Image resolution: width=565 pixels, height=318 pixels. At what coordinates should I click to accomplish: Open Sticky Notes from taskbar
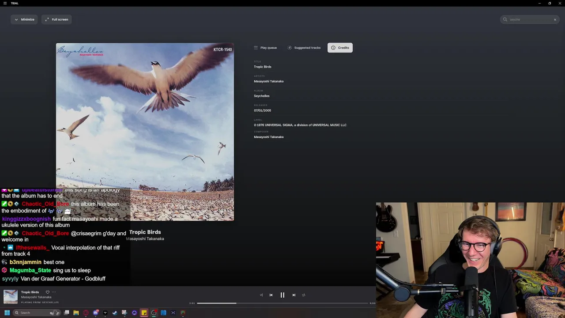[144, 313]
